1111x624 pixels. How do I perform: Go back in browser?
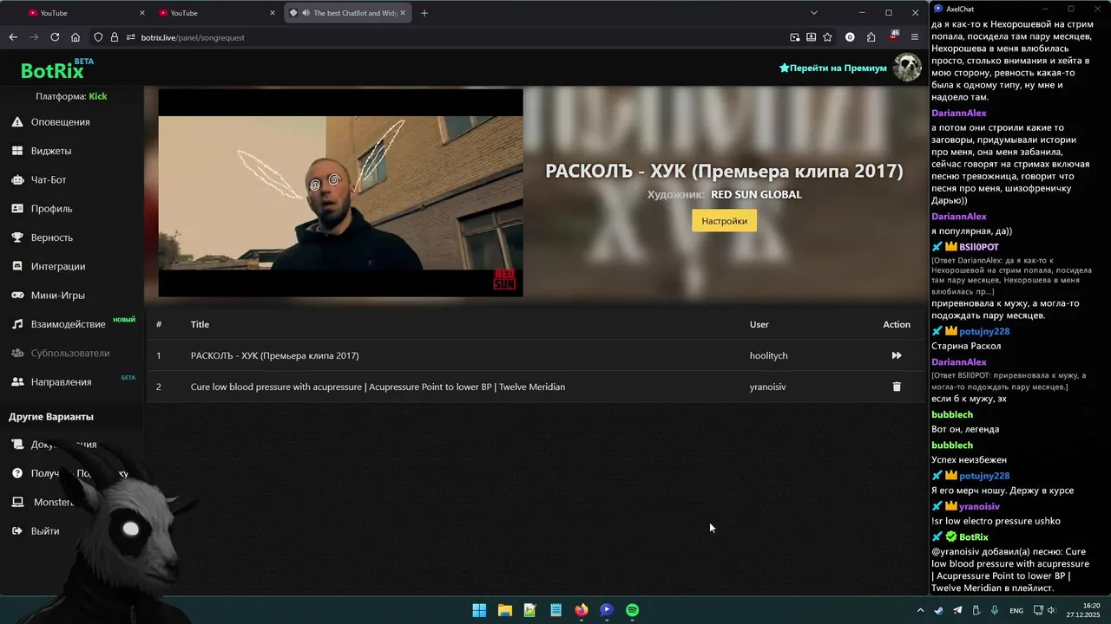[13, 37]
